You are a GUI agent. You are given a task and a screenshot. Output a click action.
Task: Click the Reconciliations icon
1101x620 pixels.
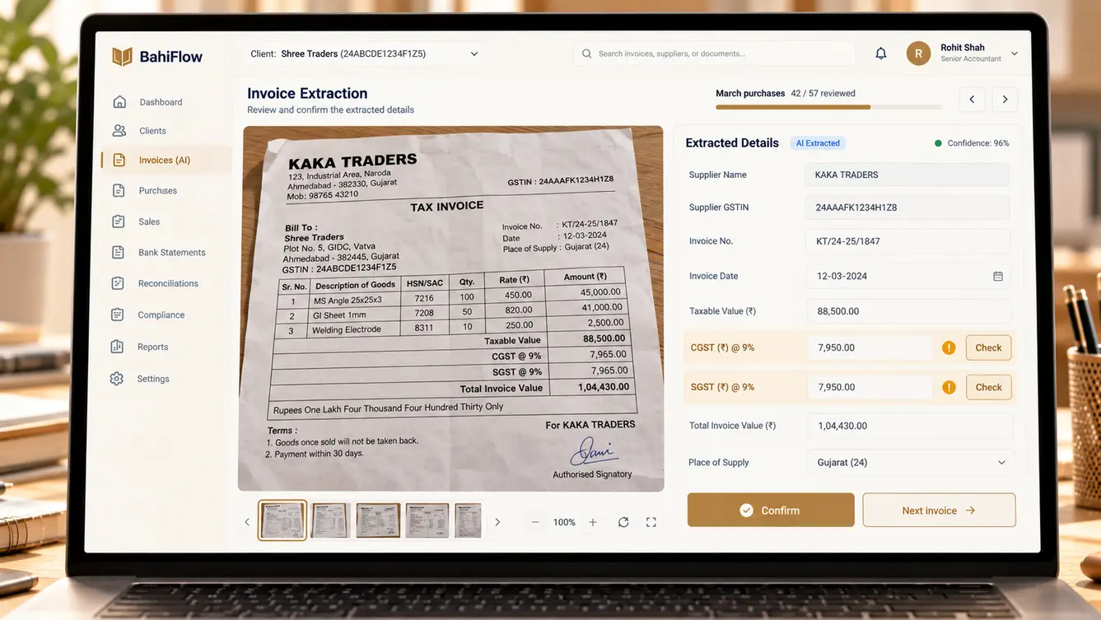(x=118, y=283)
